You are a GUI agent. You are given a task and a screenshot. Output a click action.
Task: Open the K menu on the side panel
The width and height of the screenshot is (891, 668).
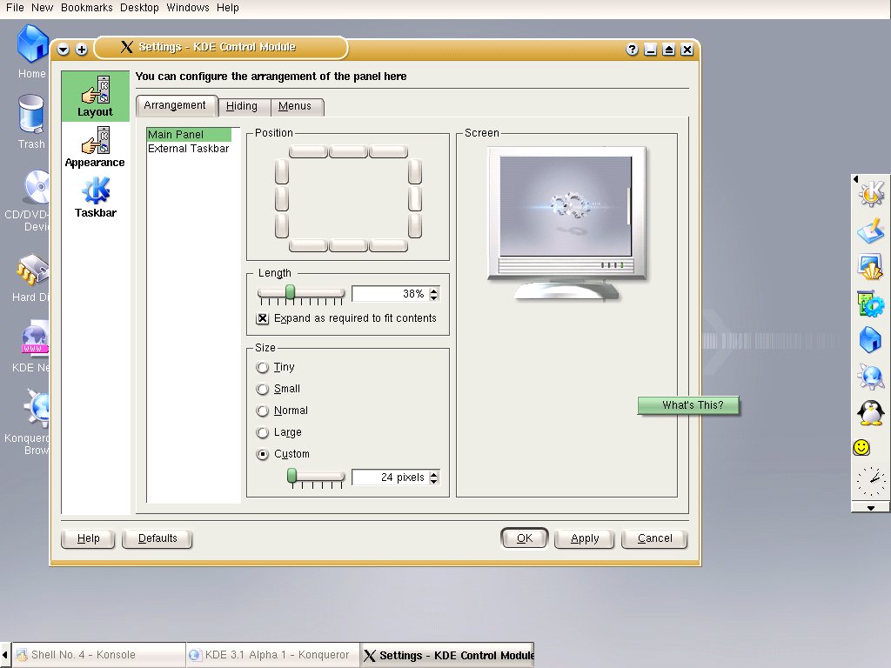871,192
